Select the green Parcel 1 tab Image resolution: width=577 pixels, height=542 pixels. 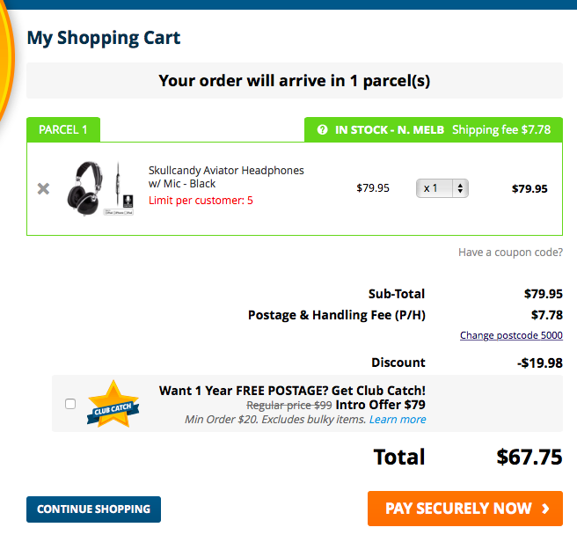[x=63, y=130]
